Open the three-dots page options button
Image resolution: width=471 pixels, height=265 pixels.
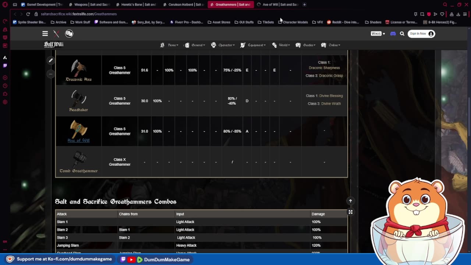[51, 74]
